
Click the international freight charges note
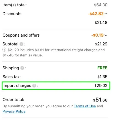54,53
